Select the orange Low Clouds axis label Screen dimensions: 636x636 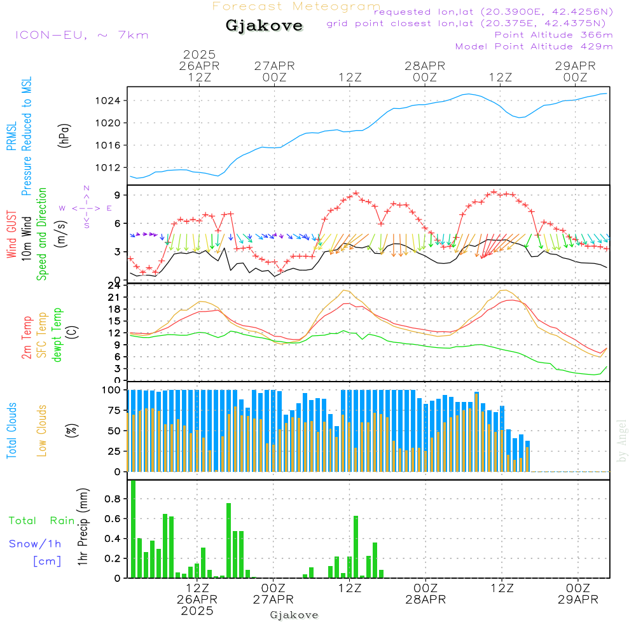point(42,431)
